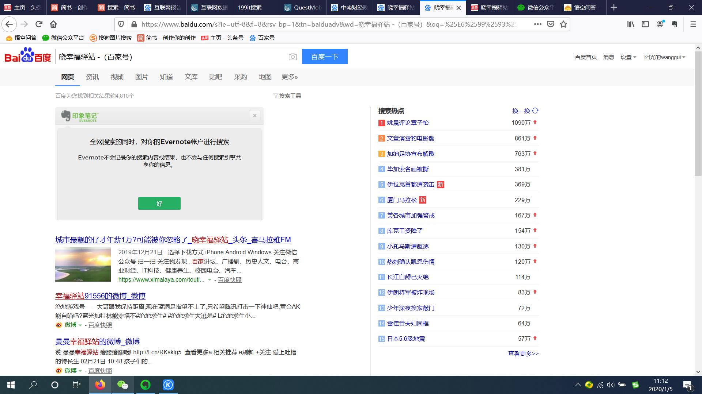The height and width of the screenshot is (394, 702).
Task: Expand dropdown arrow next to ximalaya URL
Action: coord(210,280)
